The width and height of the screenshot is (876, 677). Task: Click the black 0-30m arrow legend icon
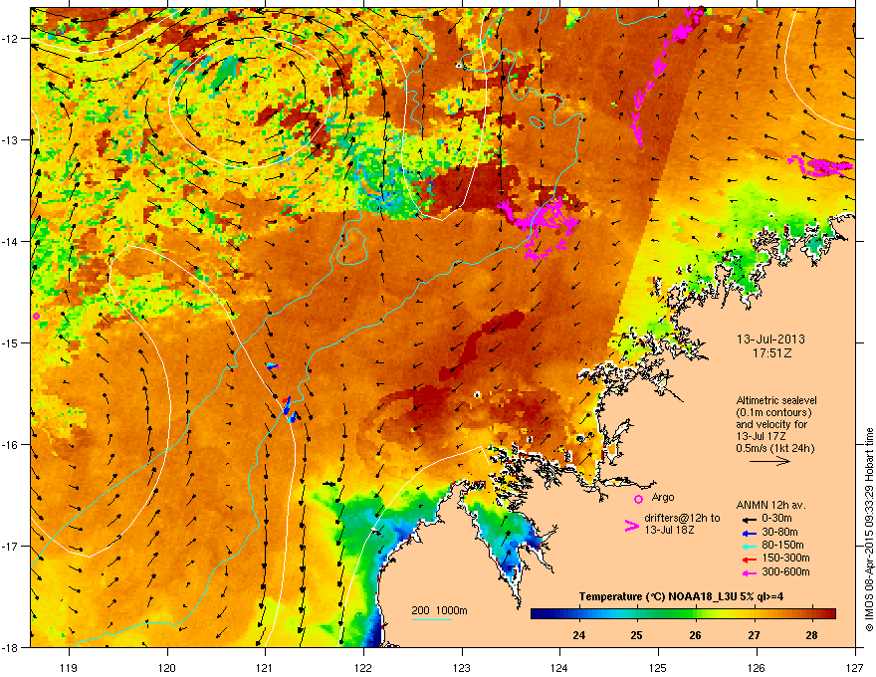750,519
